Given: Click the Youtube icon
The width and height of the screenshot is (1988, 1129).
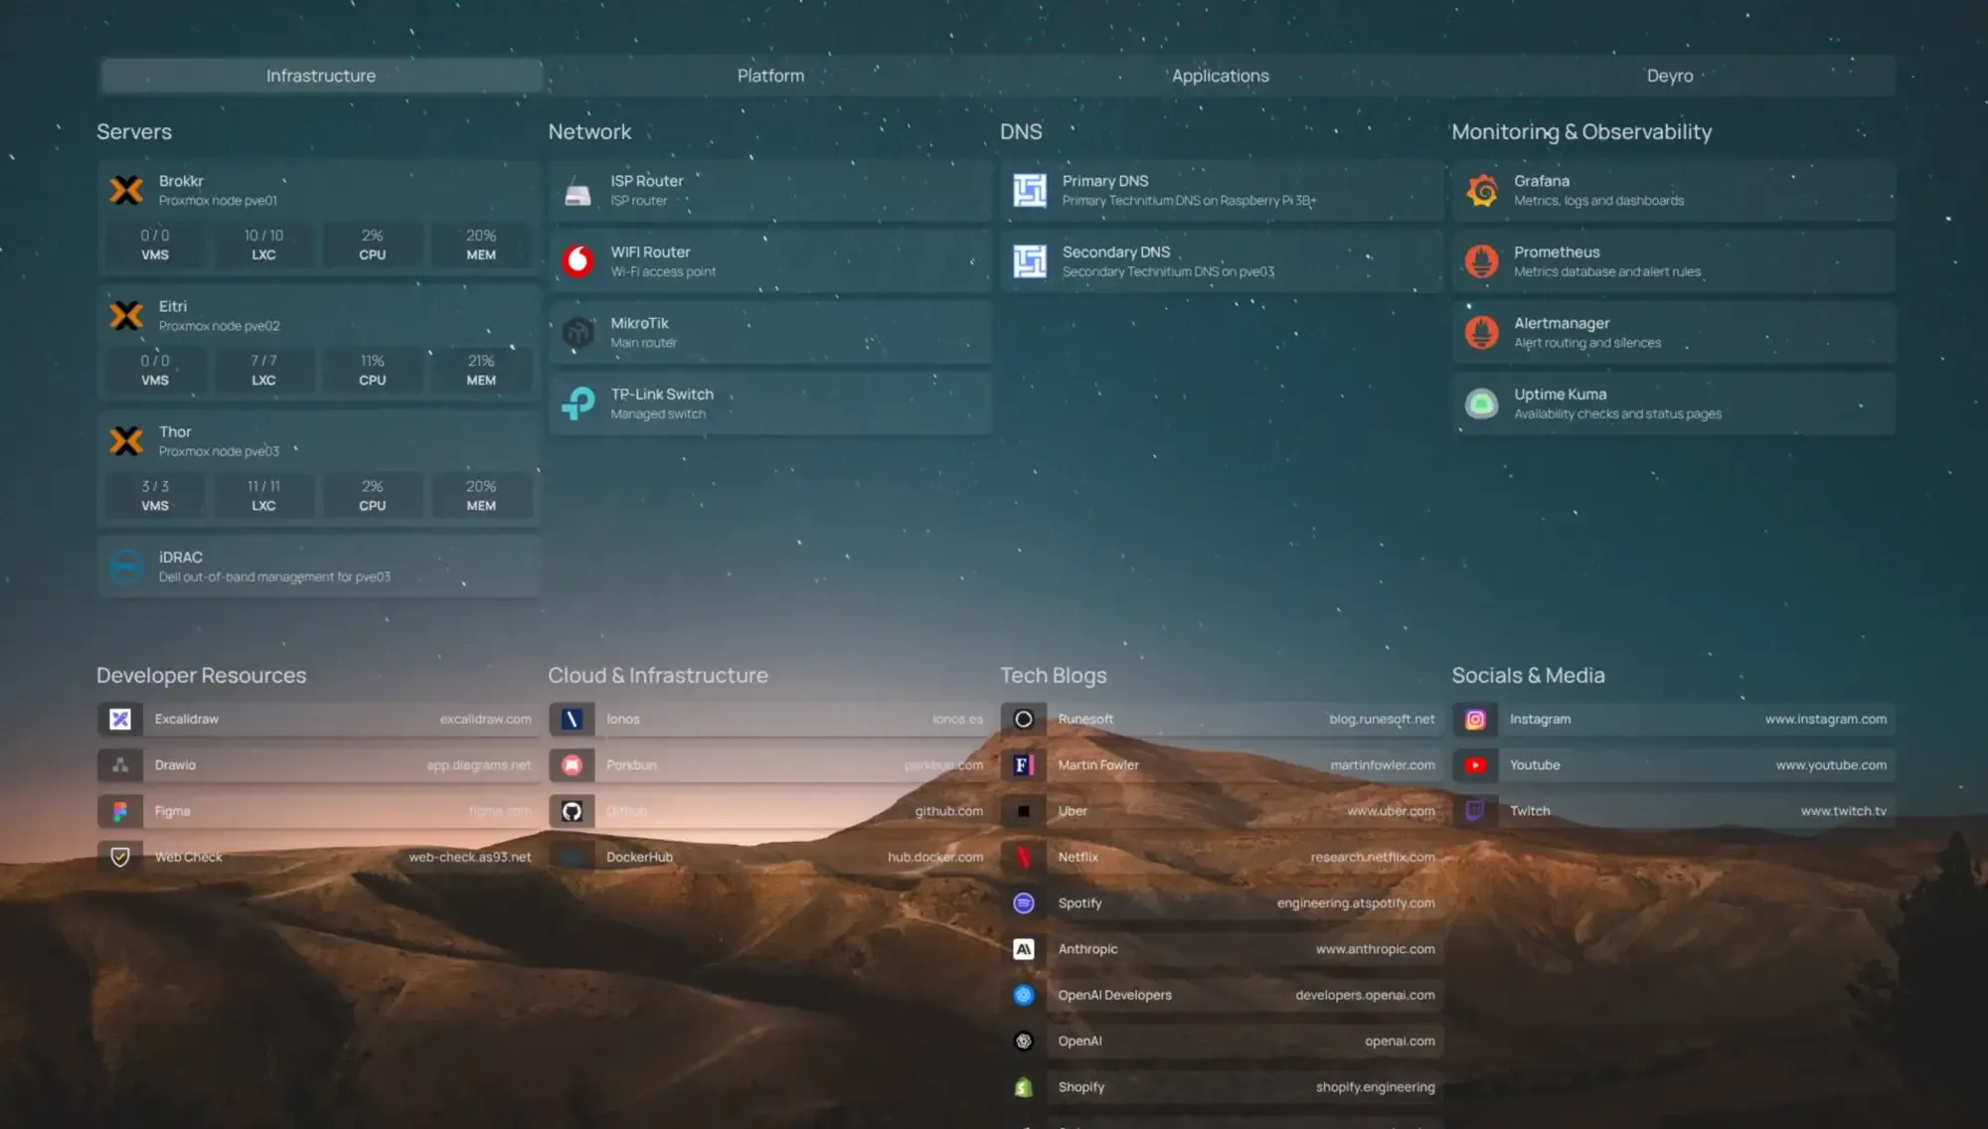Looking at the screenshot, I should pyautogui.click(x=1475, y=764).
